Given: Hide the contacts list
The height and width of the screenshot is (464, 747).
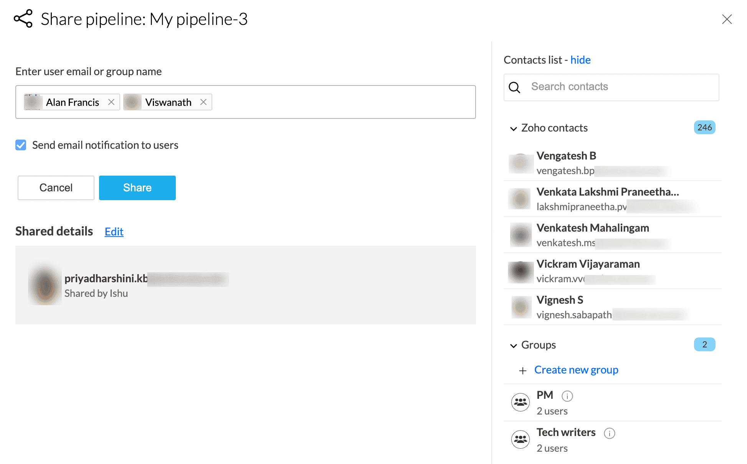Looking at the screenshot, I should click(x=580, y=60).
